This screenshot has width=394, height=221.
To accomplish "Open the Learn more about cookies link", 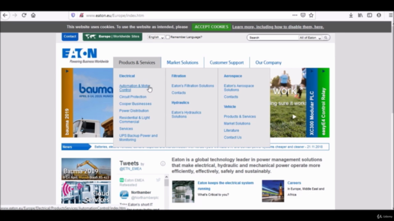I will pos(278,27).
